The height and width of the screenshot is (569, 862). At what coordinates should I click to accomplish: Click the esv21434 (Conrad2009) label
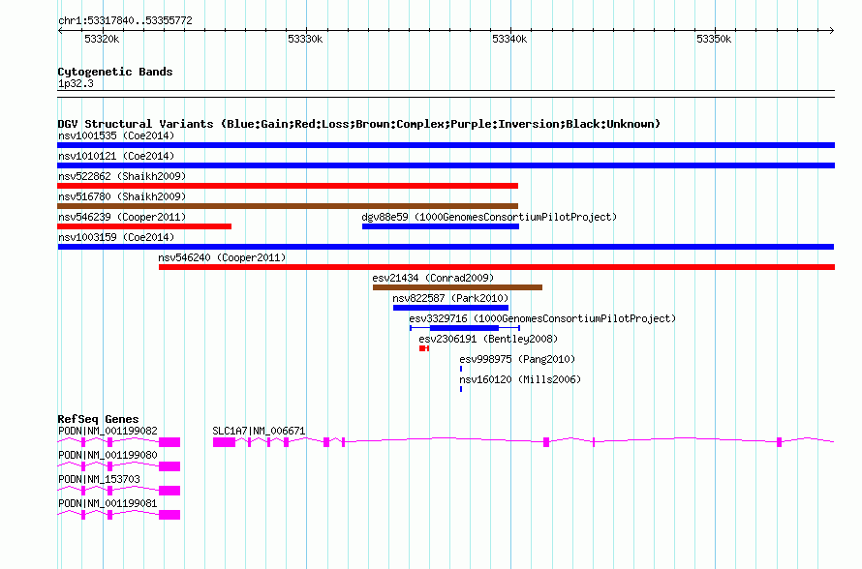pos(433,278)
